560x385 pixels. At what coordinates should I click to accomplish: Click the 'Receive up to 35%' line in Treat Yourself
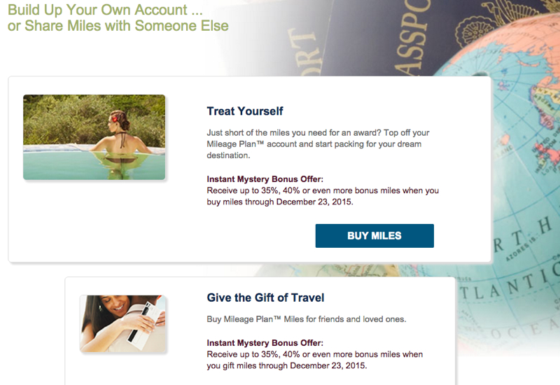coord(323,190)
